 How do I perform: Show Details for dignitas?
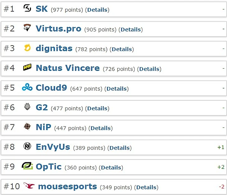122,49
